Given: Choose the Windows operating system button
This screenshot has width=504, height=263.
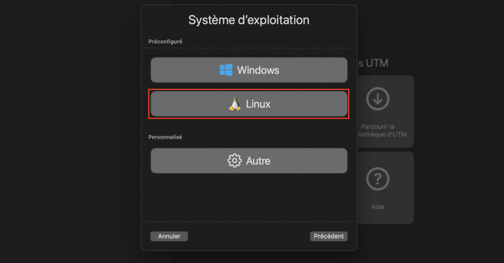Looking at the screenshot, I should [249, 70].
